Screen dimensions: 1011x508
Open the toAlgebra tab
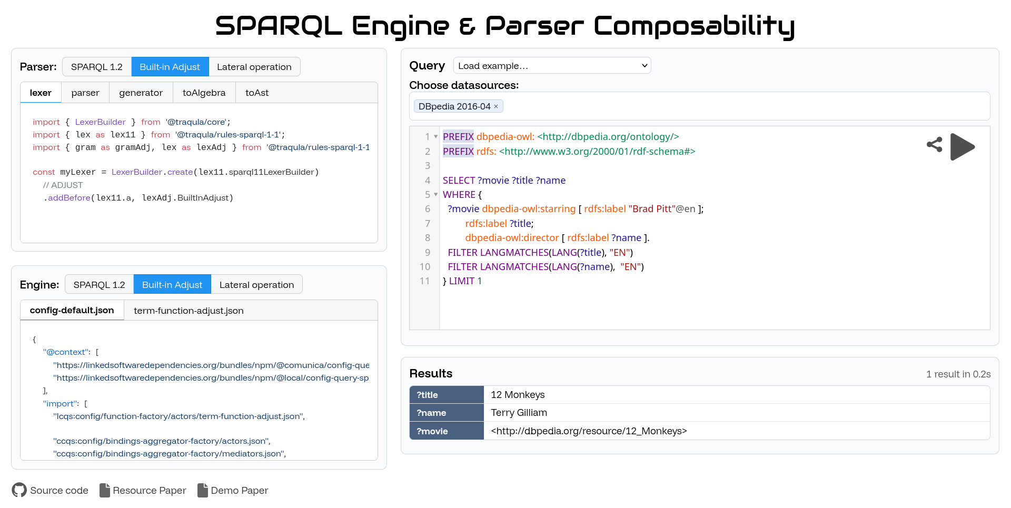(x=204, y=92)
